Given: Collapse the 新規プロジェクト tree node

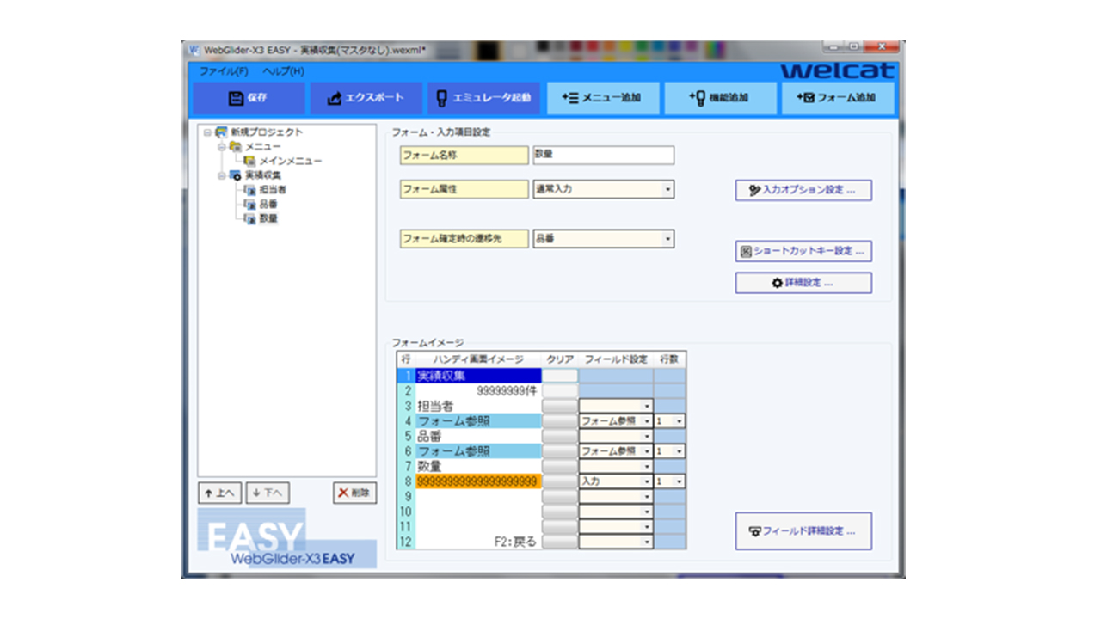Looking at the screenshot, I should tap(207, 132).
